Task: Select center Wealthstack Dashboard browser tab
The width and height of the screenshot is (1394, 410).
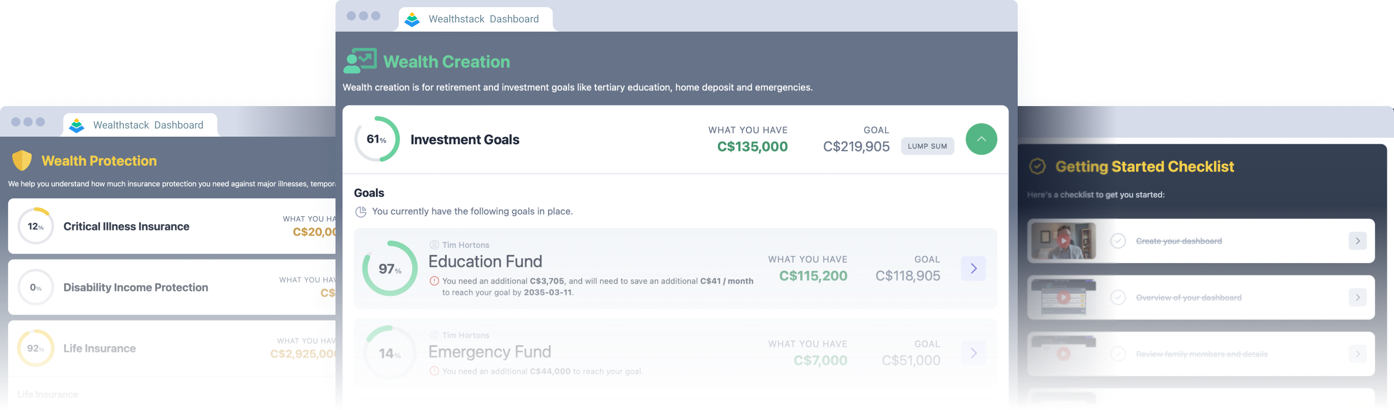Action: 475,19
